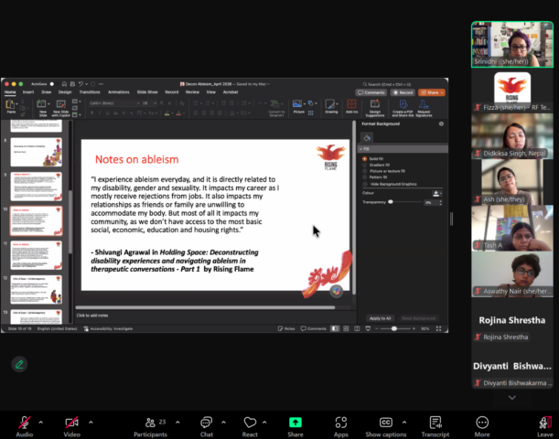Expand caption options arrow
The height and width of the screenshot is (439, 559).
(404, 423)
